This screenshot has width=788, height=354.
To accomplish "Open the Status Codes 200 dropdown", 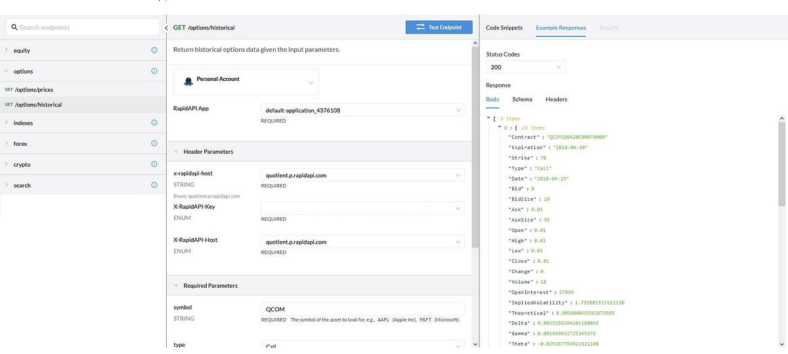I will [525, 67].
